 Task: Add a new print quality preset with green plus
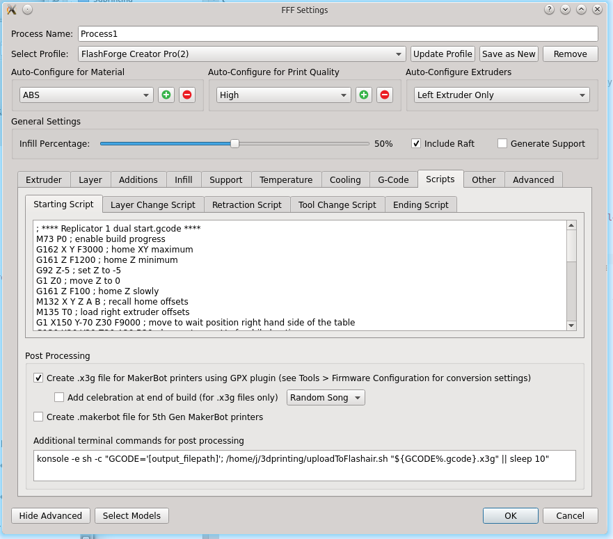364,95
